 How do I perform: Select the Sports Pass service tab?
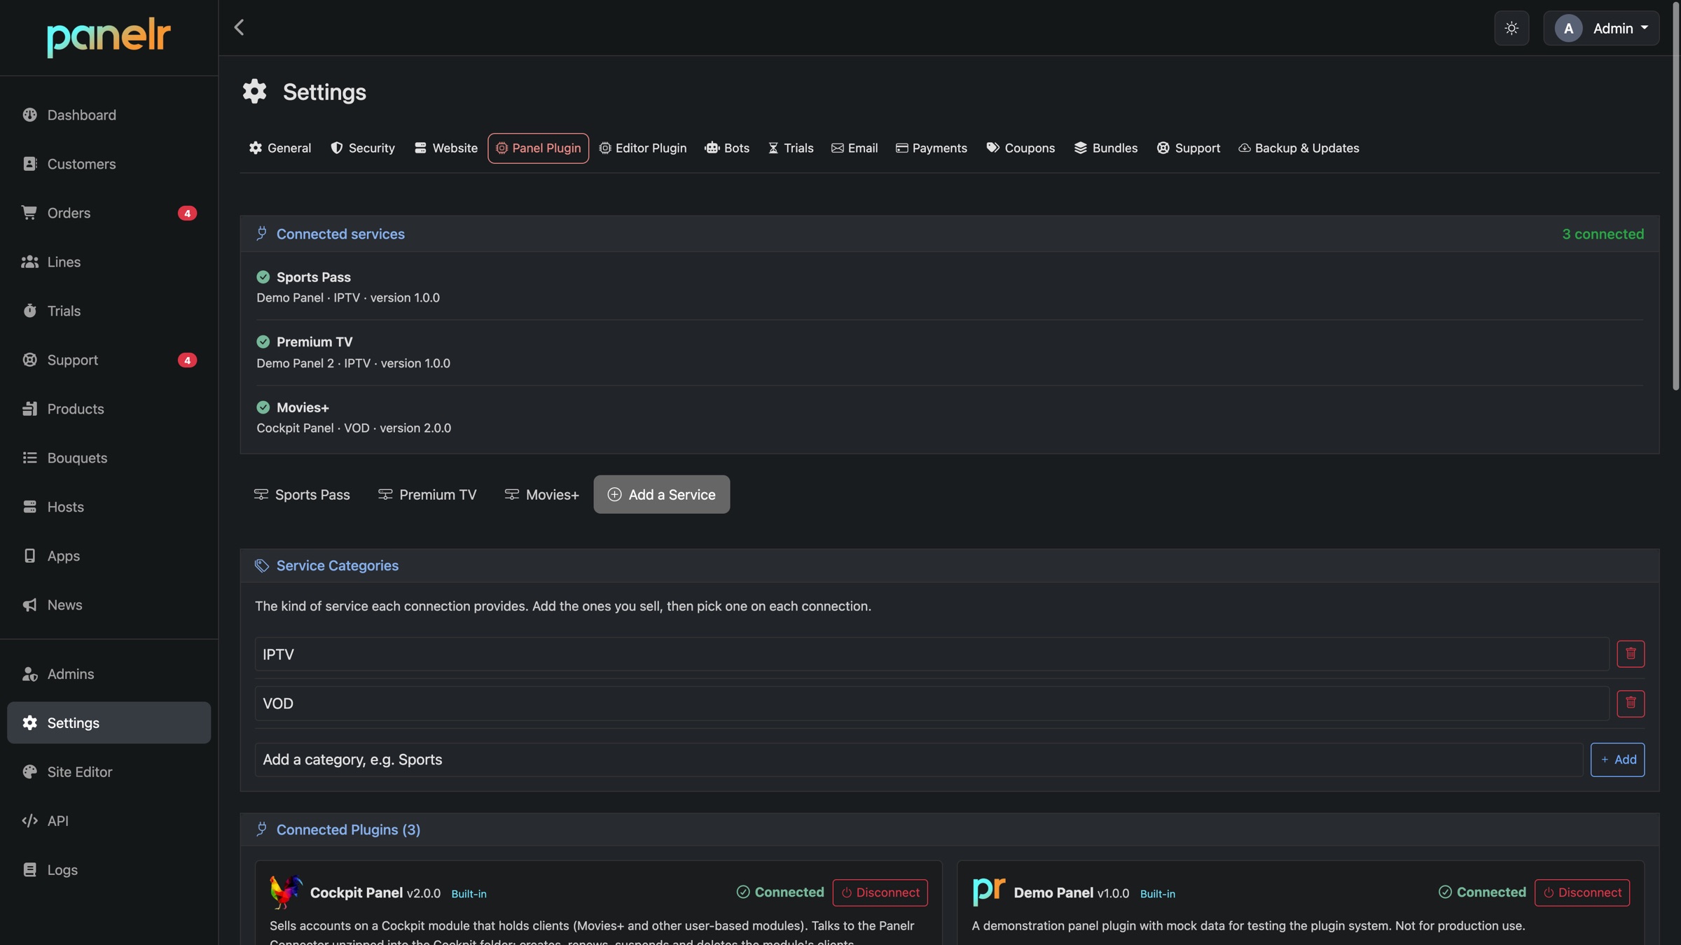302,495
